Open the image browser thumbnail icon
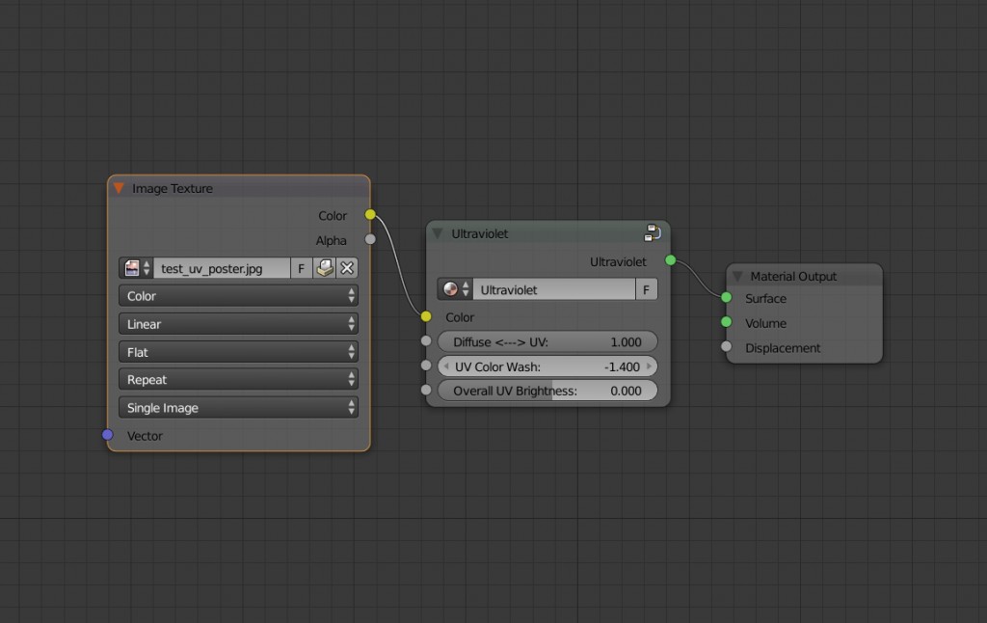 point(133,268)
